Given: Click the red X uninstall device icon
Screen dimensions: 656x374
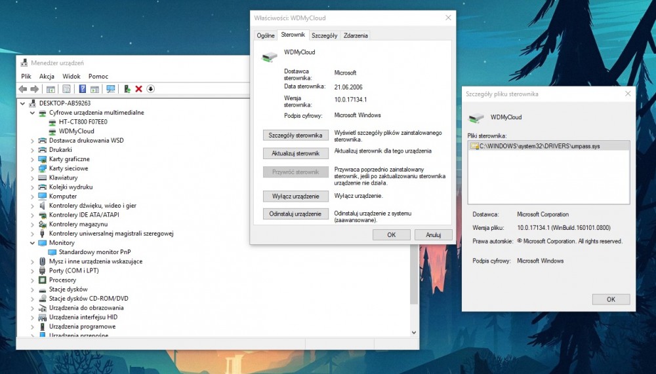Looking at the screenshot, I should coord(139,89).
